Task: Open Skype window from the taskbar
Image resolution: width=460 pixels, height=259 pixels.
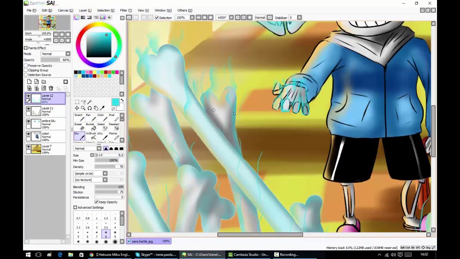Action: coord(156,254)
